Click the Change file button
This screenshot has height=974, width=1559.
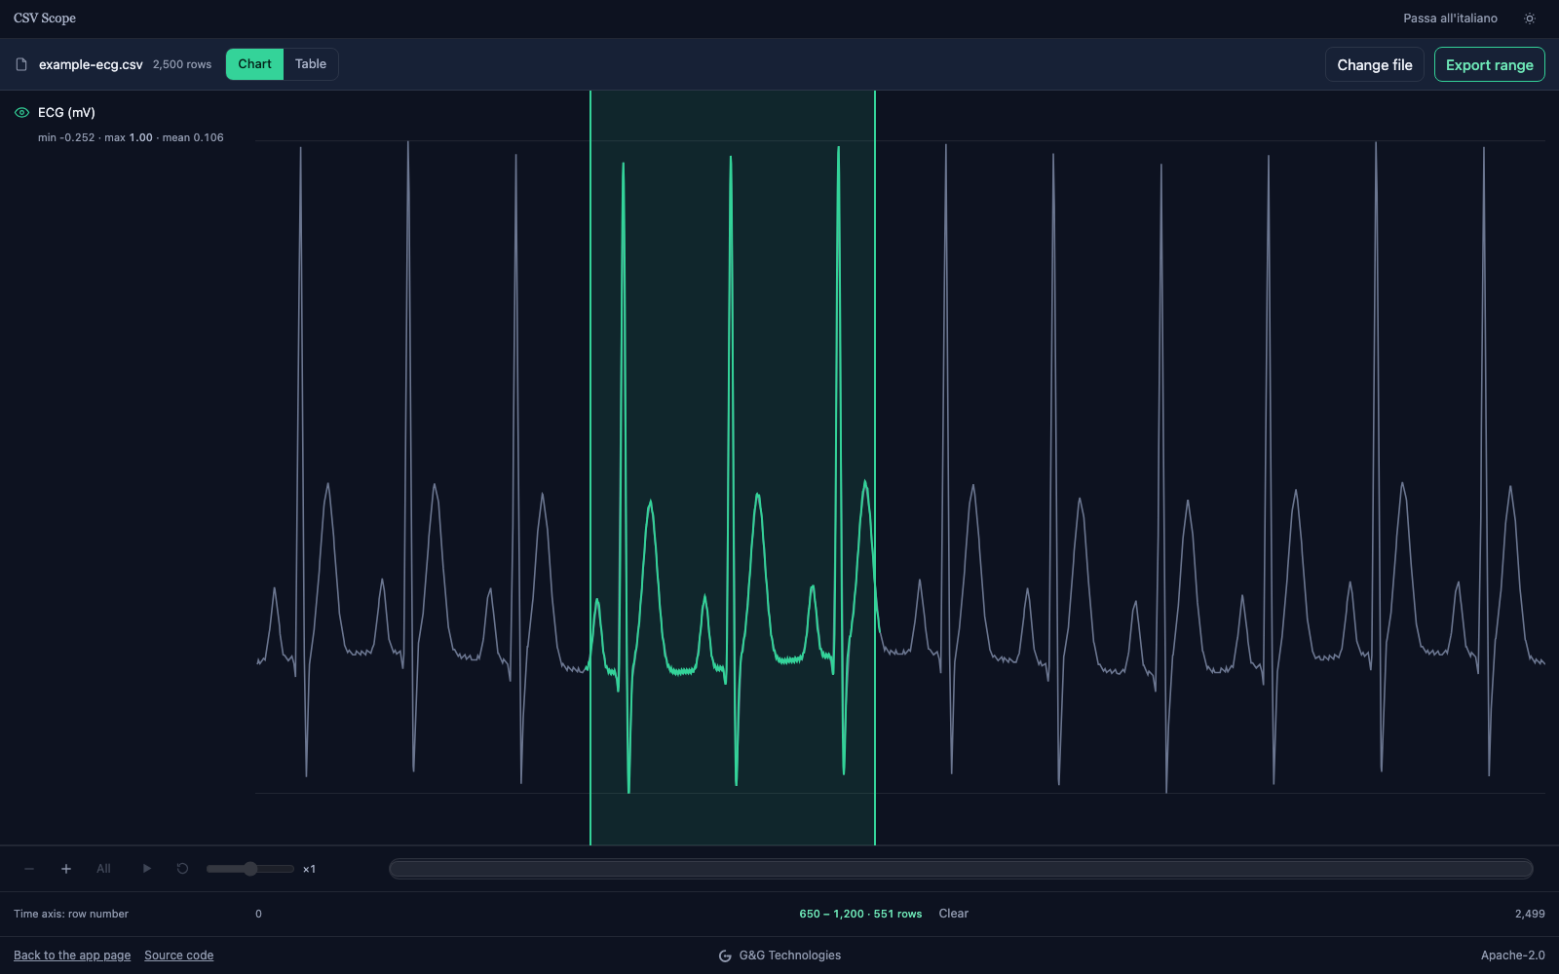click(1375, 64)
